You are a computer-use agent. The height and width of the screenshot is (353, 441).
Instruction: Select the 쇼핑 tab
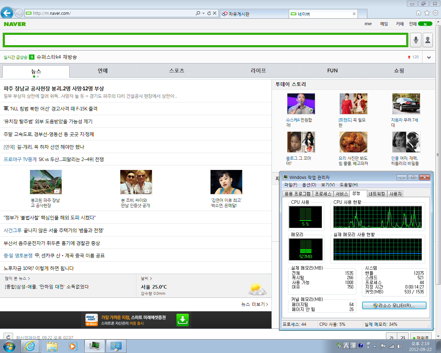coord(399,71)
